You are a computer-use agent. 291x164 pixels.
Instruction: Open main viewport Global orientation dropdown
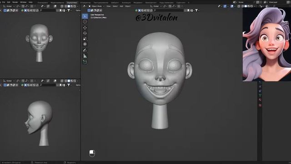[156, 6]
